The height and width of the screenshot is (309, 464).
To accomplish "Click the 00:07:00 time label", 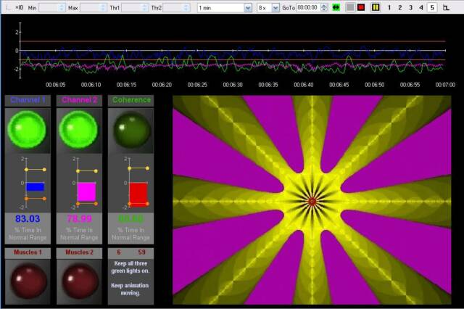I will pos(445,85).
